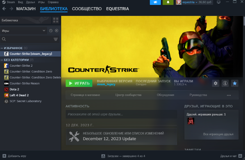This screenshot has width=245, height=160.
Task: Go back with the left arrow
Action: pyautogui.click(x=4, y=8)
